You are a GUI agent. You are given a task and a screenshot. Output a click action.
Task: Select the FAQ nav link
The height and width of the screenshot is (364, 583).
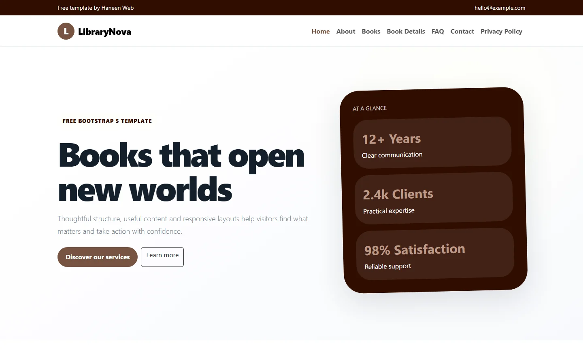click(438, 31)
